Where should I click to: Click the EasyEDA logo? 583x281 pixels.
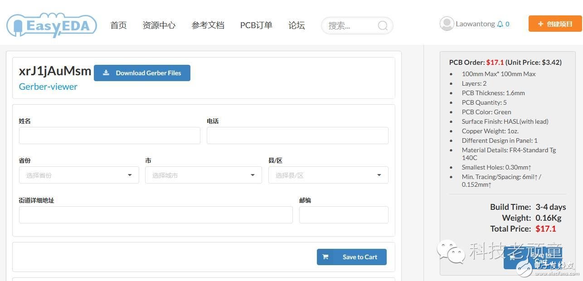[52, 25]
